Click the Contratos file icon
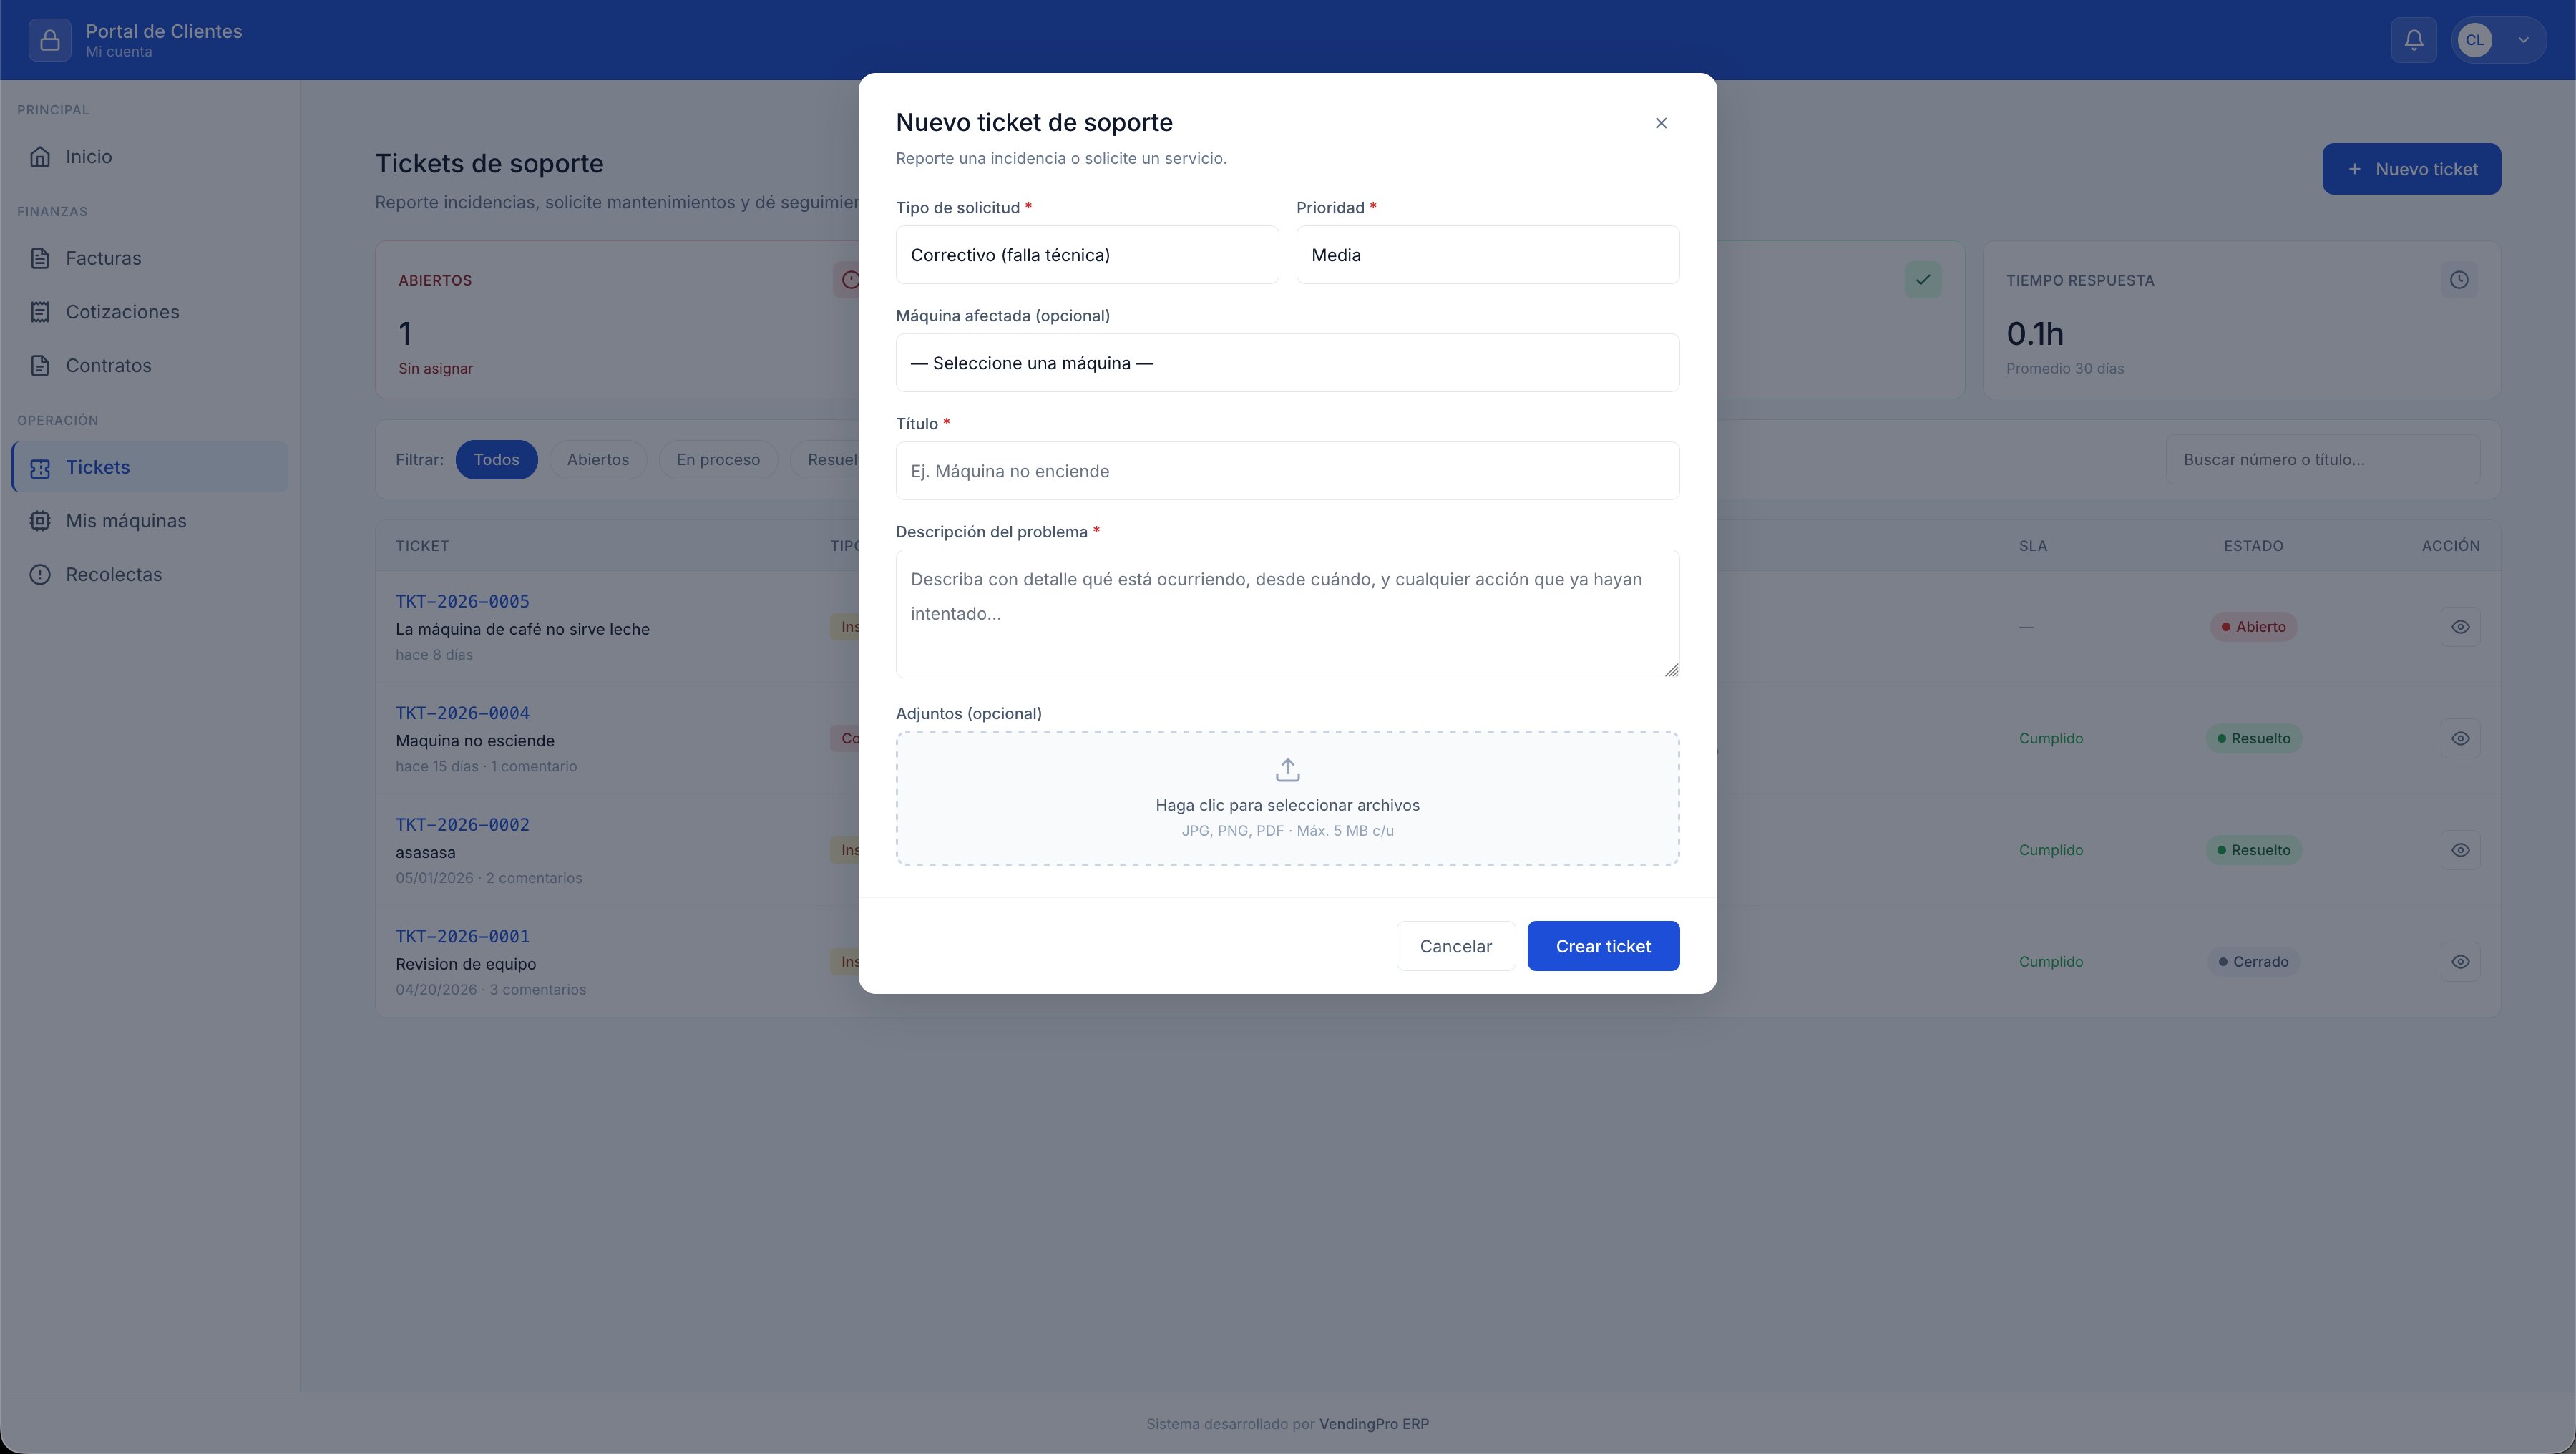This screenshot has width=2576, height=1454. tap(40, 366)
